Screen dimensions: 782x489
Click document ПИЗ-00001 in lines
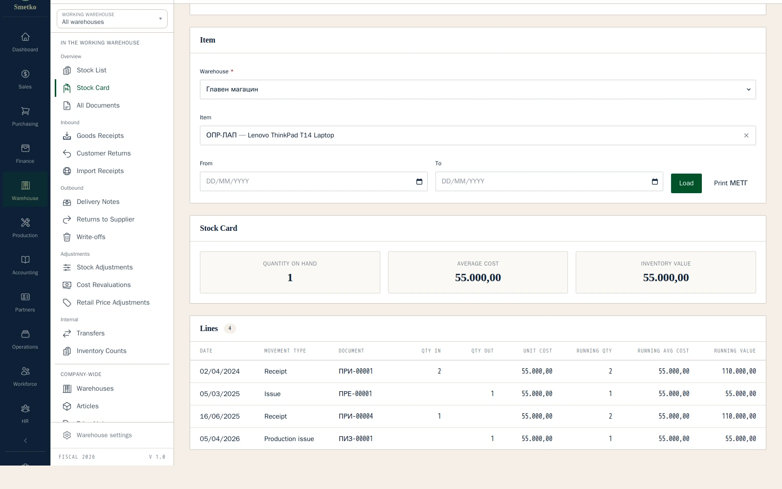356,439
